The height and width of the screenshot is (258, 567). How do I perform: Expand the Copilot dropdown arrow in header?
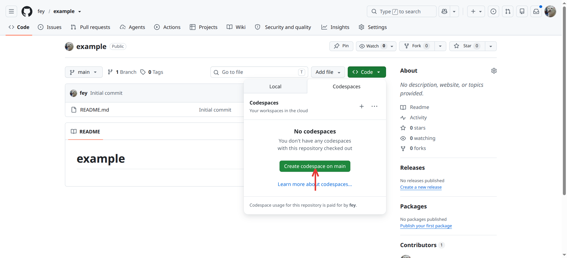[454, 12]
